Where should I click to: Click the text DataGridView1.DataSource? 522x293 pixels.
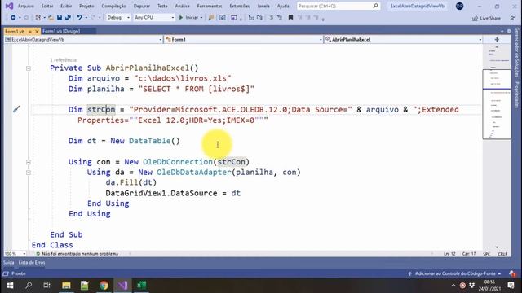click(x=161, y=193)
